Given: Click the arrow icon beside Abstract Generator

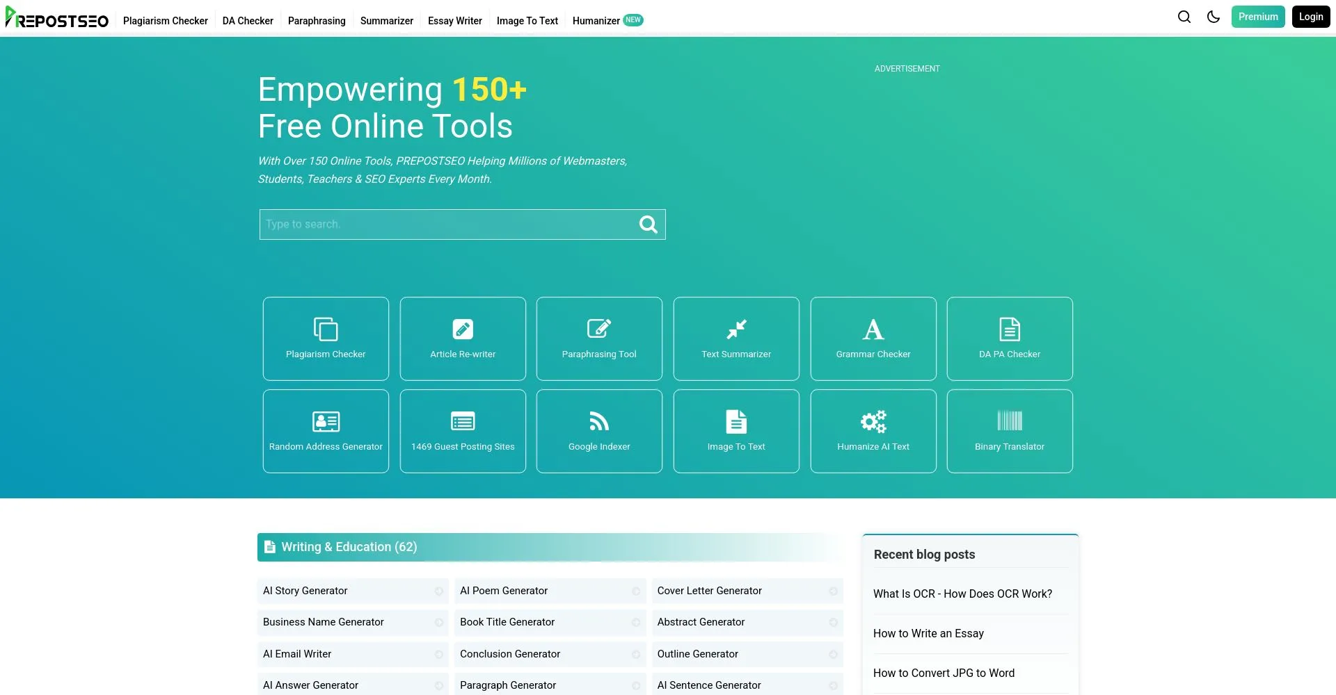Looking at the screenshot, I should click(833, 623).
